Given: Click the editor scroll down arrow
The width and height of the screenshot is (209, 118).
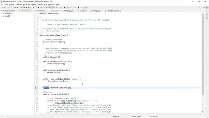Looking at the screenshot, I should [x=202, y=111].
